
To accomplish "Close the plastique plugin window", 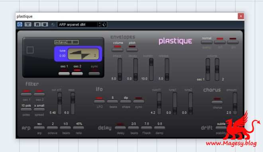I will tap(241, 16).
